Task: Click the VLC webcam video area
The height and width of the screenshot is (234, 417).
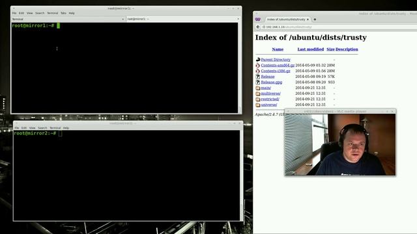Action: (340, 144)
